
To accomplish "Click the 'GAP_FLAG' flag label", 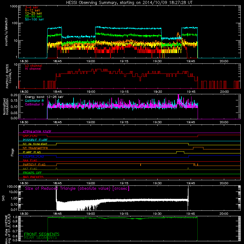I will 30,136.
